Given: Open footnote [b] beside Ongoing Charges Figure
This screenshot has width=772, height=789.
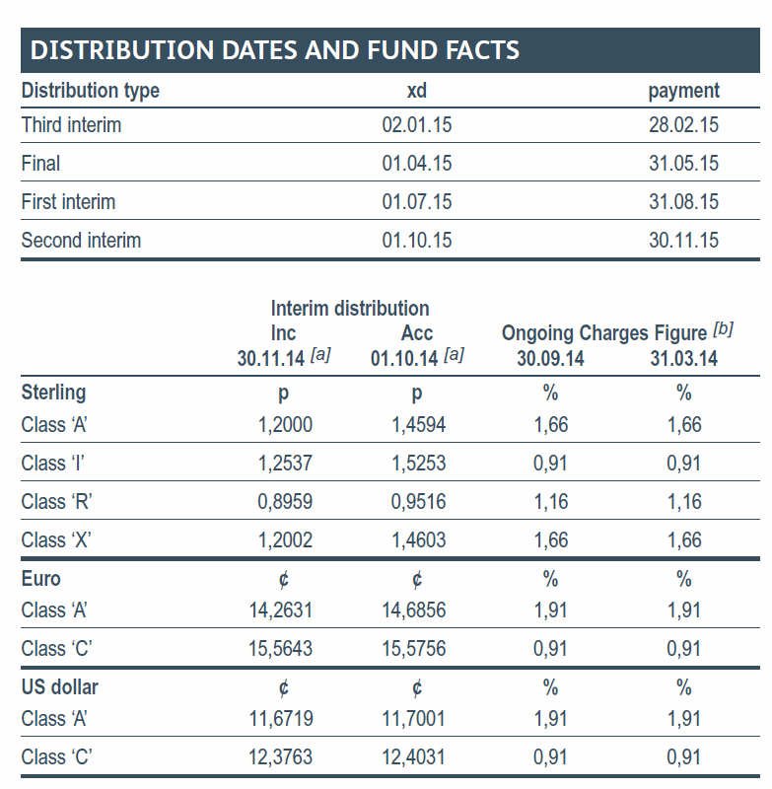Looking at the screenshot, I should click(723, 330).
